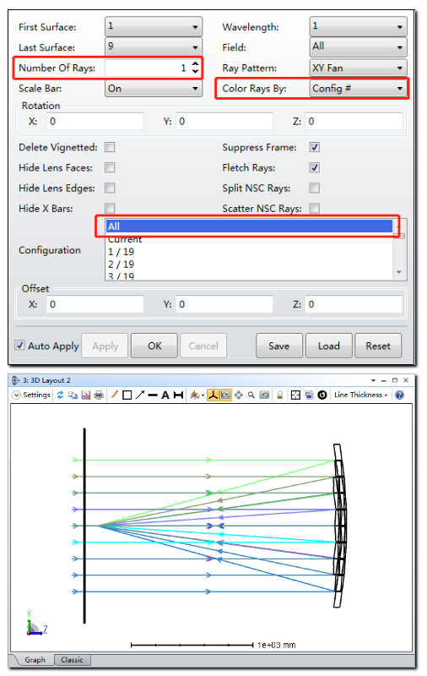Toggle the Auto Apply checkbox
This screenshot has height=676, width=427.
(x=19, y=346)
